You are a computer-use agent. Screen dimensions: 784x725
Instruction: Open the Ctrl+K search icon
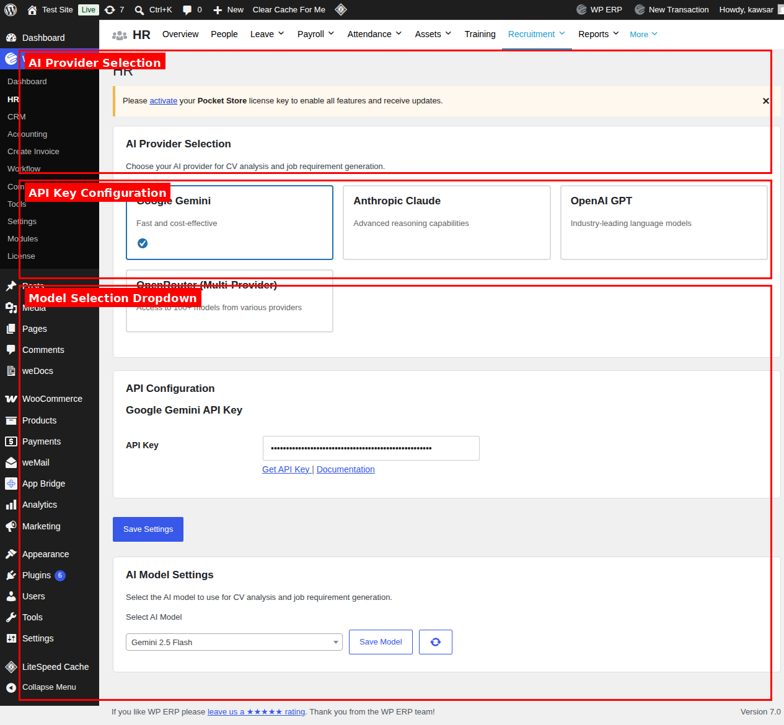pyautogui.click(x=139, y=10)
